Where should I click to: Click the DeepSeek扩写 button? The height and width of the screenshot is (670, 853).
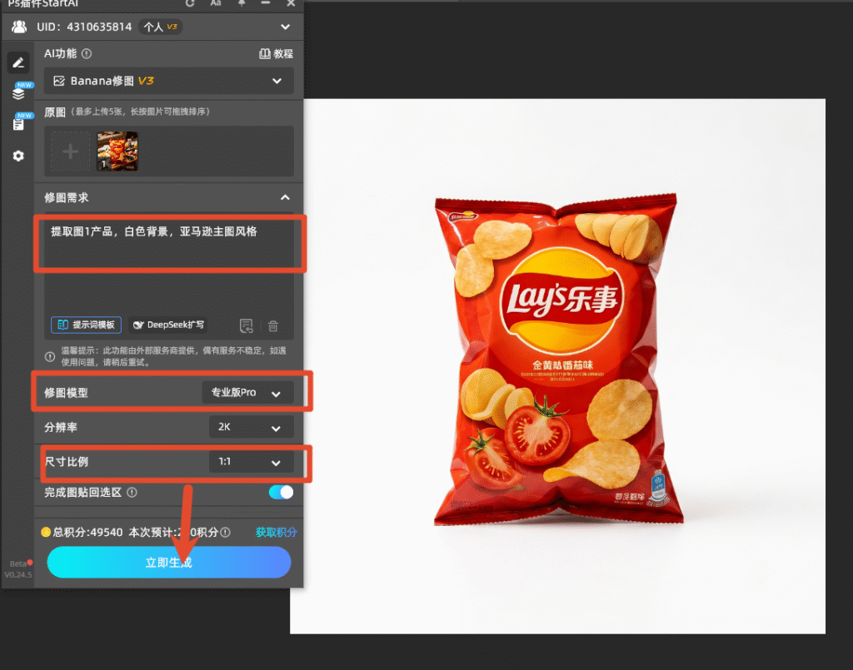click(168, 325)
